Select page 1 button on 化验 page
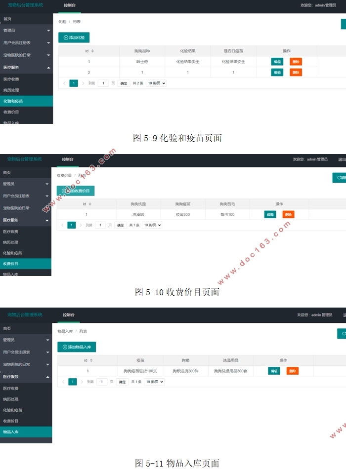346x469 pixels. 74,83
